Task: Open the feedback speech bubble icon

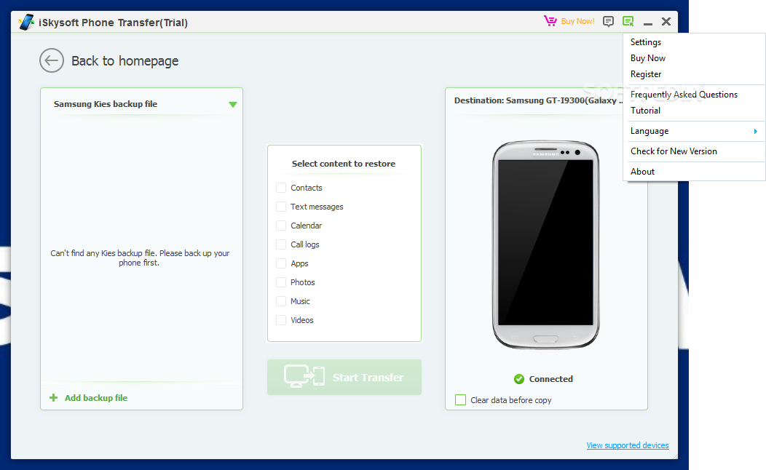Action: (608, 22)
